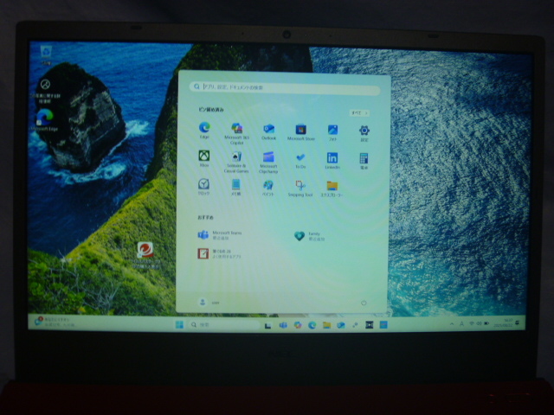Image resolution: width=554 pixels, height=415 pixels.
Task: Select the Microsoft Edge desktop shortcut
Action: (45, 120)
